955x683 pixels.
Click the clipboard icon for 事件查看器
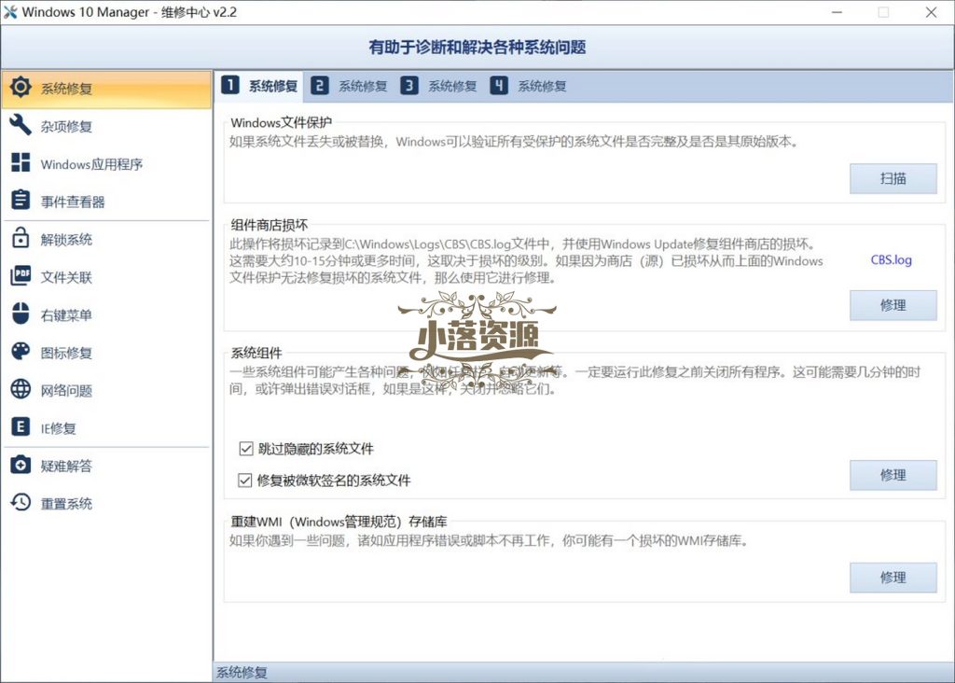21,200
